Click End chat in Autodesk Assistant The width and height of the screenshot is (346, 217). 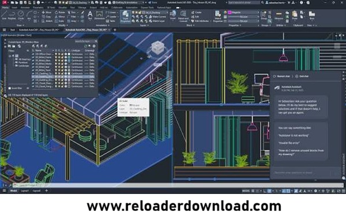tap(302, 76)
